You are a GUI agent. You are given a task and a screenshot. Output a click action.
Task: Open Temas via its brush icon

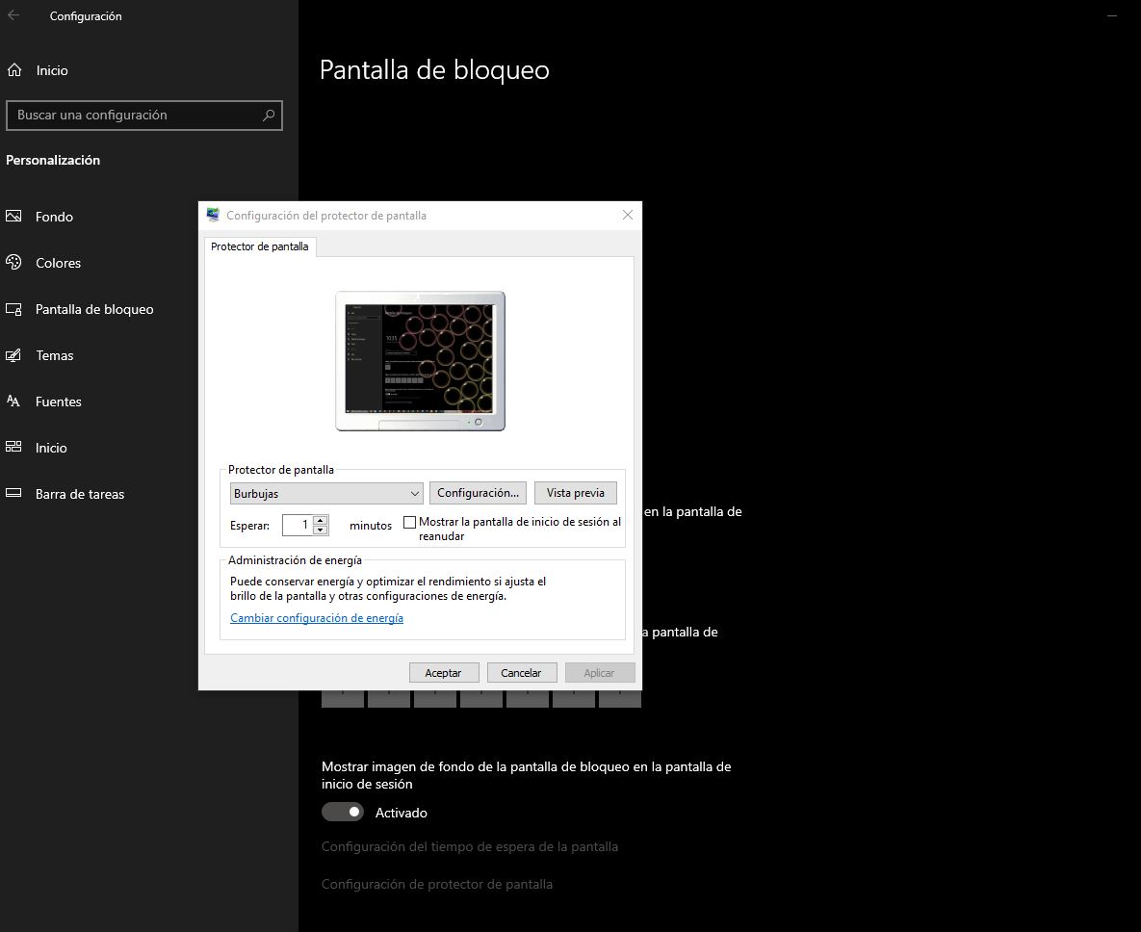(13, 355)
